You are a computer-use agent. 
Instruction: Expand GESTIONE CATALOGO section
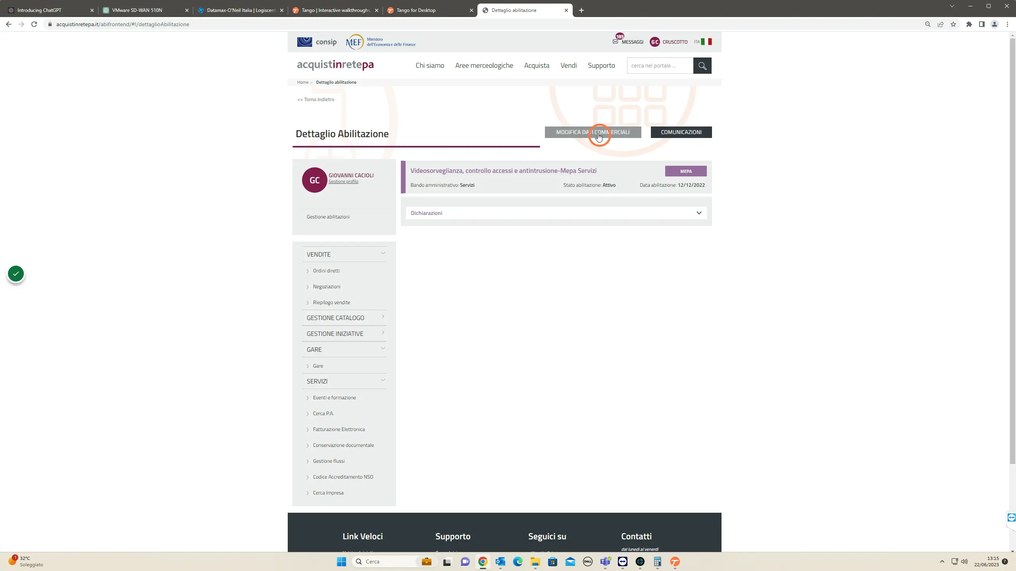[344, 318]
